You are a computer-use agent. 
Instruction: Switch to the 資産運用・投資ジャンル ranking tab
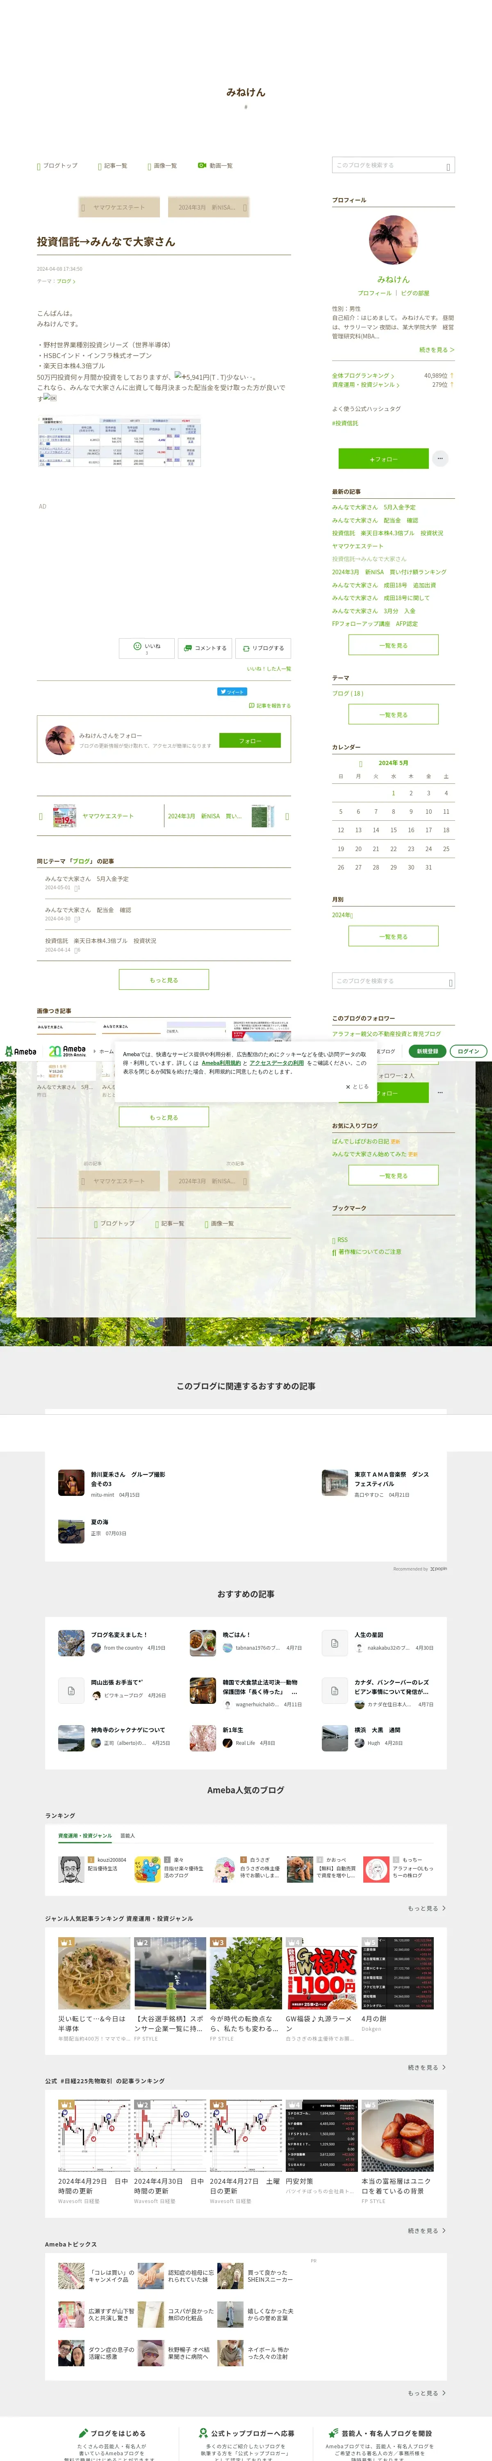85,1835
